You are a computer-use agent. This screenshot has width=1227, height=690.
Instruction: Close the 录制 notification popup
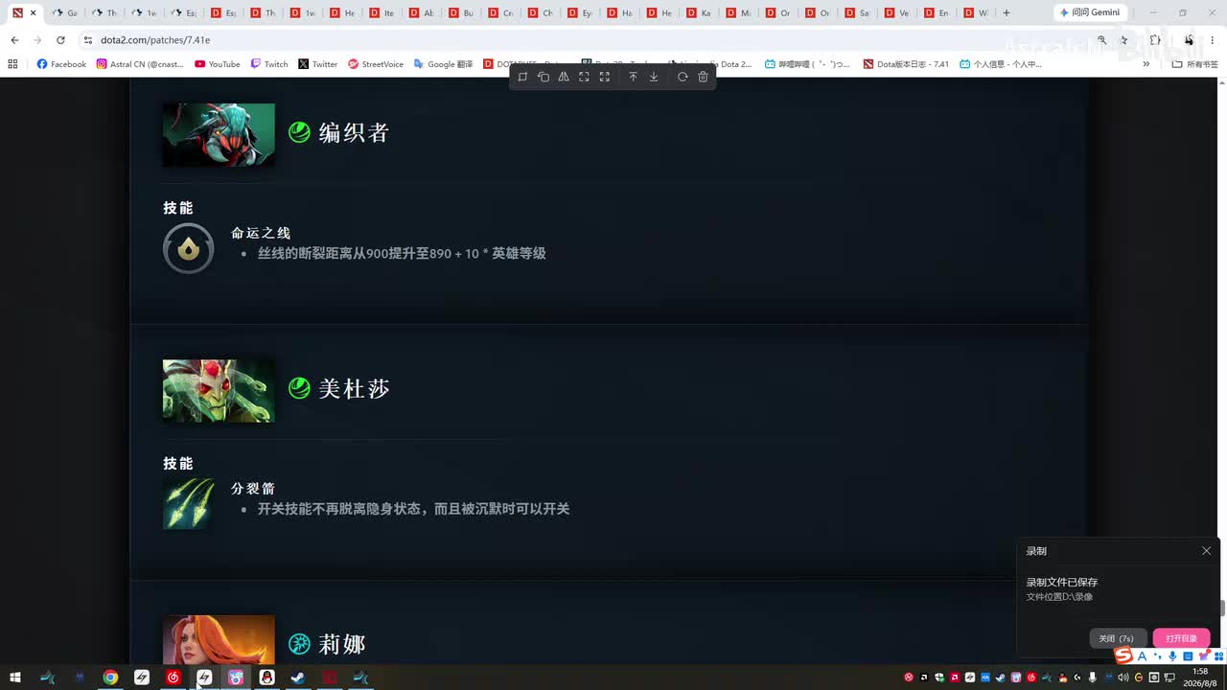1206,551
